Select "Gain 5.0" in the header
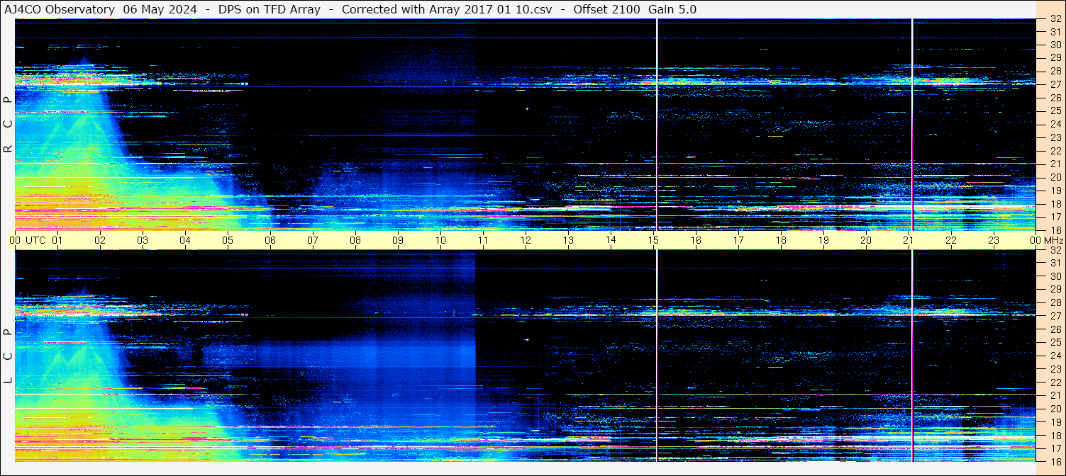The image size is (1066, 476). click(672, 9)
